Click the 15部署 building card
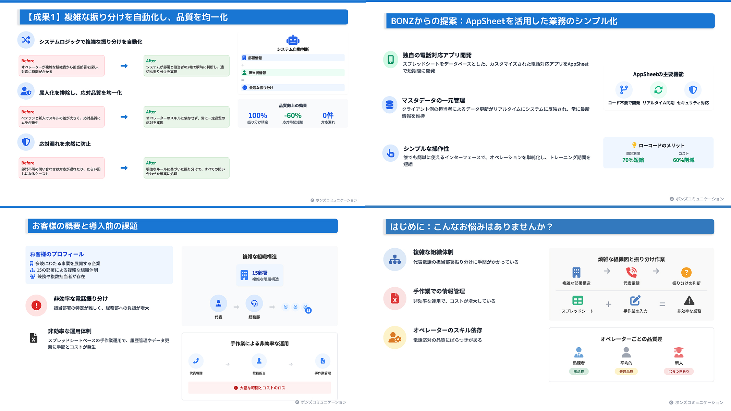This screenshot has width=731, height=411. point(260,275)
